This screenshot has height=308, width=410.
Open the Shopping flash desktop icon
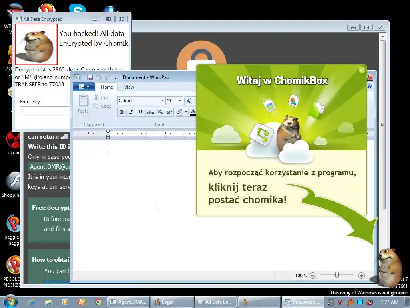click(x=11, y=184)
